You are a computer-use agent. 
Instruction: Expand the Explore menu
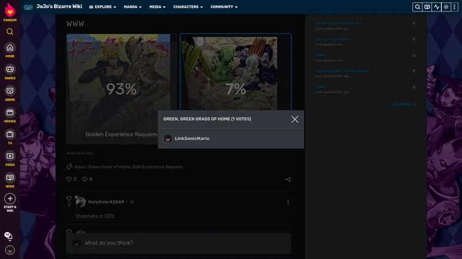point(103,7)
